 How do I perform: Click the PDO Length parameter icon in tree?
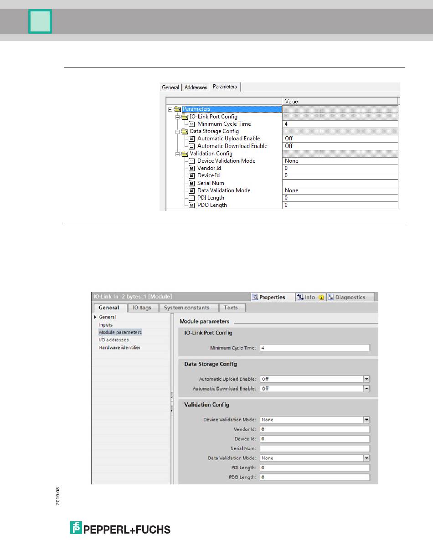(x=192, y=205)
